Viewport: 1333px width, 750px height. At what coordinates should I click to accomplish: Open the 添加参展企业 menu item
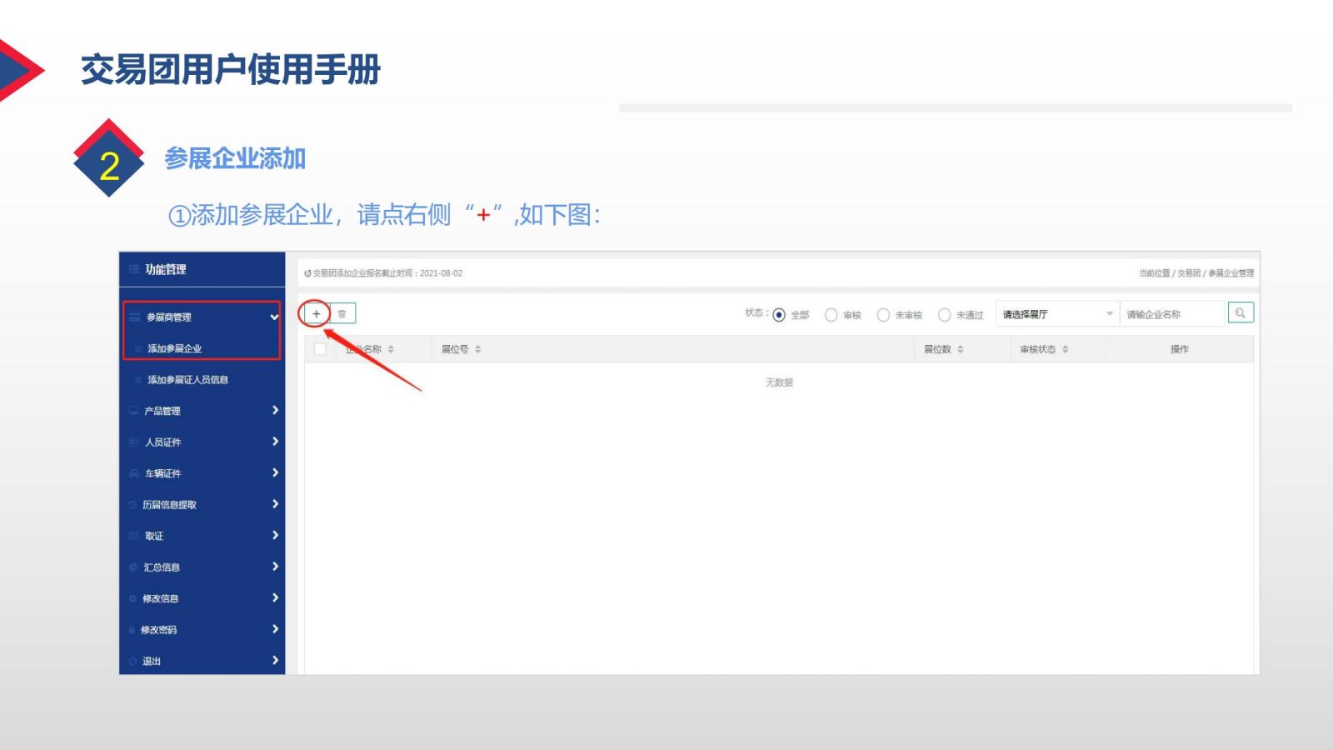click(175, 348)
